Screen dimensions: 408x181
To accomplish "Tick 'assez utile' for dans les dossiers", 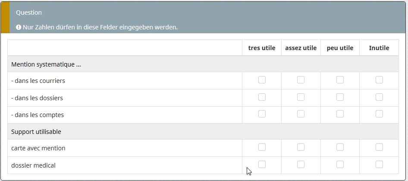I will (301, 97).
